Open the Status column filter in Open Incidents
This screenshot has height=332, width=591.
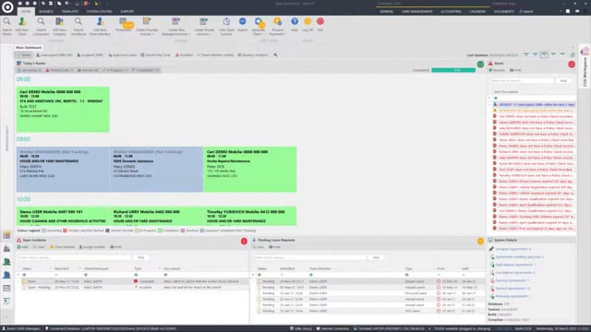pyautogui.click(x=24, y=275)
